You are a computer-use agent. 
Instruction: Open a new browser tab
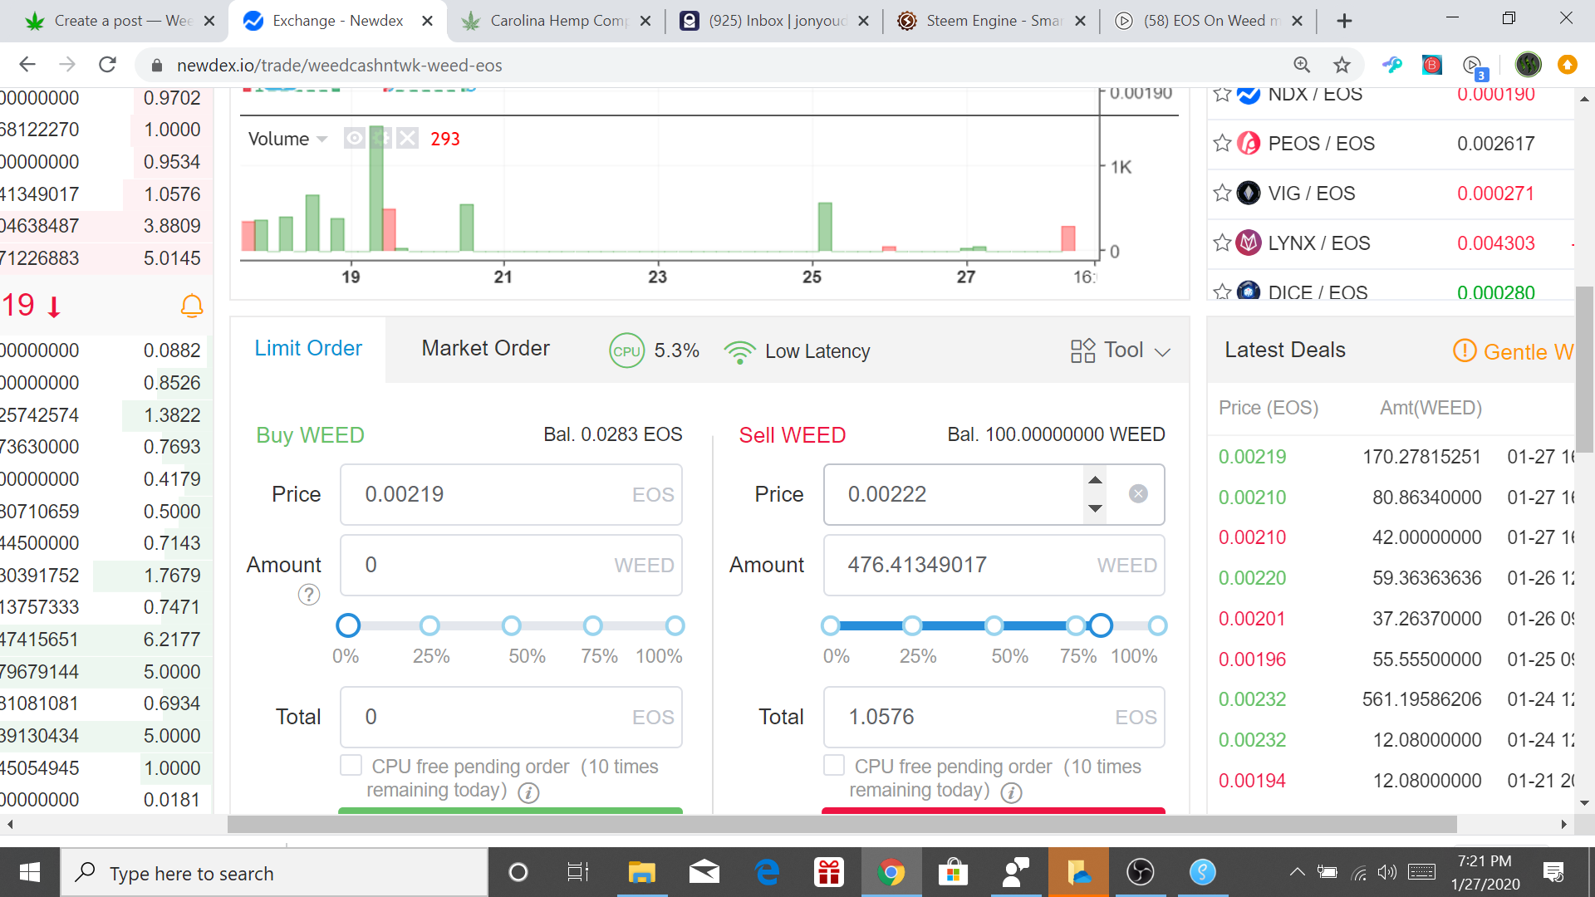click(1344, 21)
